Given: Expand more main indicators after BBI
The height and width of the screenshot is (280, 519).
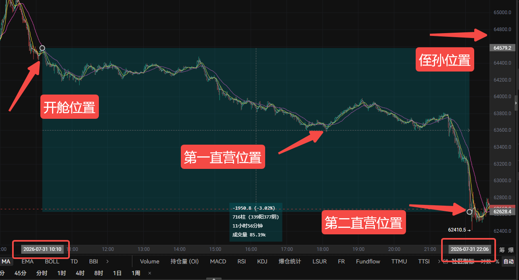Looking at the screenshot, I should [107, 261].
